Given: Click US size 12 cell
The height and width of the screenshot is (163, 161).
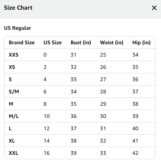Looking at the screenshot, I should 46,128.
